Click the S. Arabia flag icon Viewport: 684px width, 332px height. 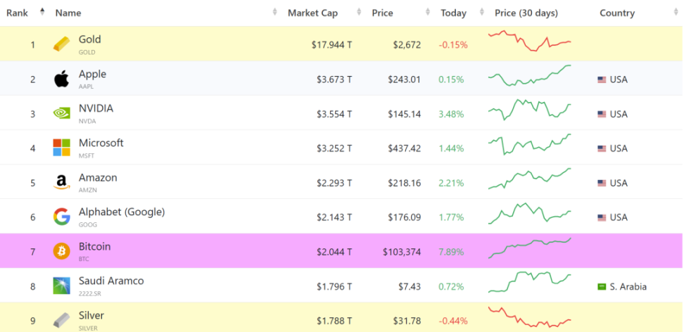point(602,286)
